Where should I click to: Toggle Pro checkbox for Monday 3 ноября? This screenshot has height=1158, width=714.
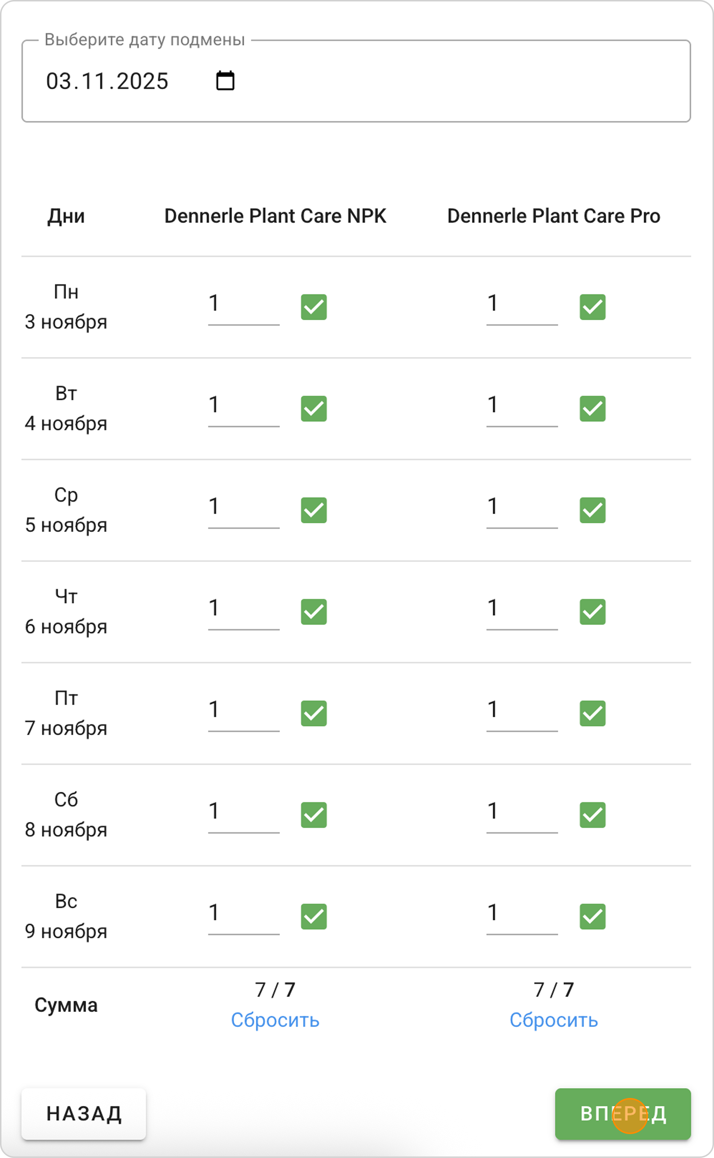(592, 307)
